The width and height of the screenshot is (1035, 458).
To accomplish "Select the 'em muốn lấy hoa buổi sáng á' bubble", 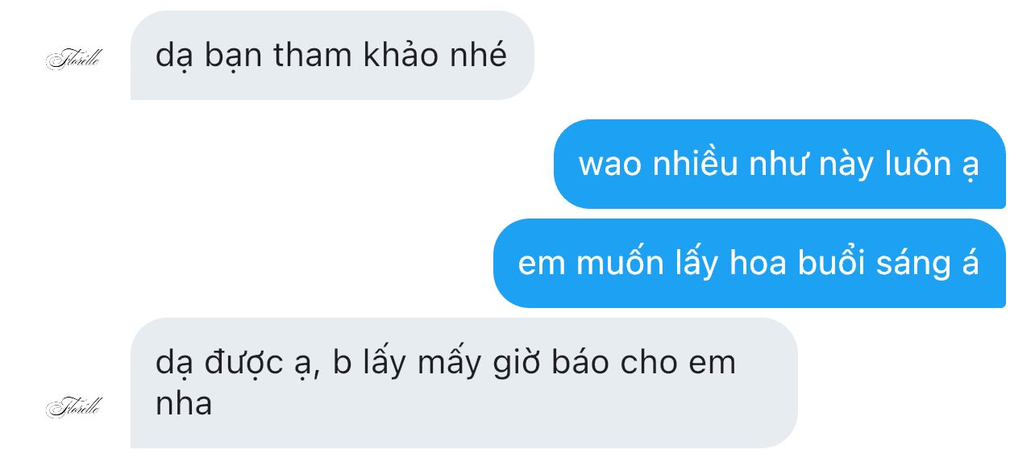I will pos(750,263).
